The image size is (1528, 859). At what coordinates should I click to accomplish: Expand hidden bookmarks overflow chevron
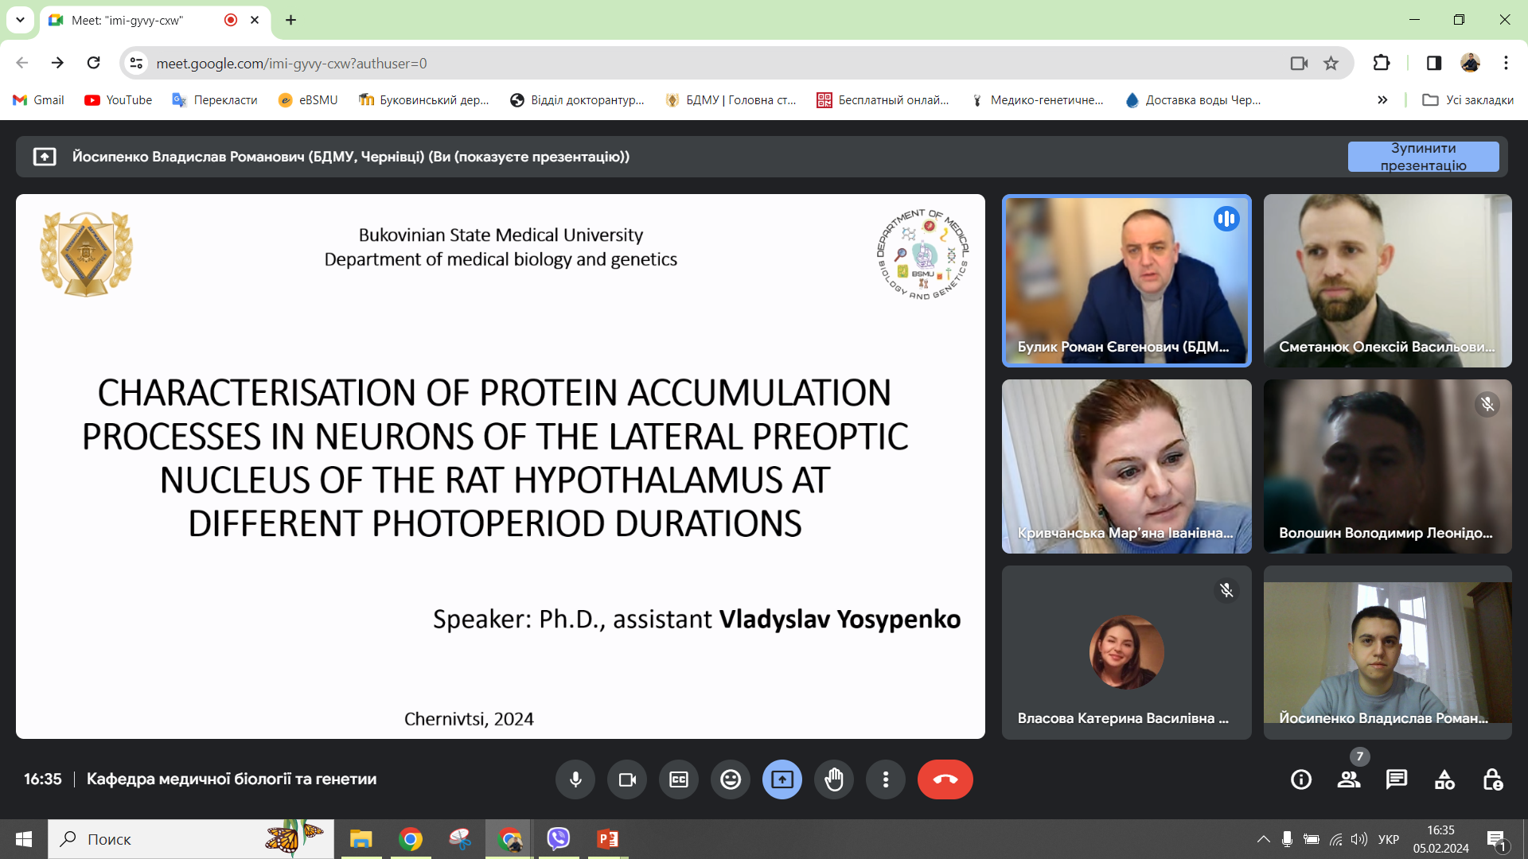click(1382, 100)
